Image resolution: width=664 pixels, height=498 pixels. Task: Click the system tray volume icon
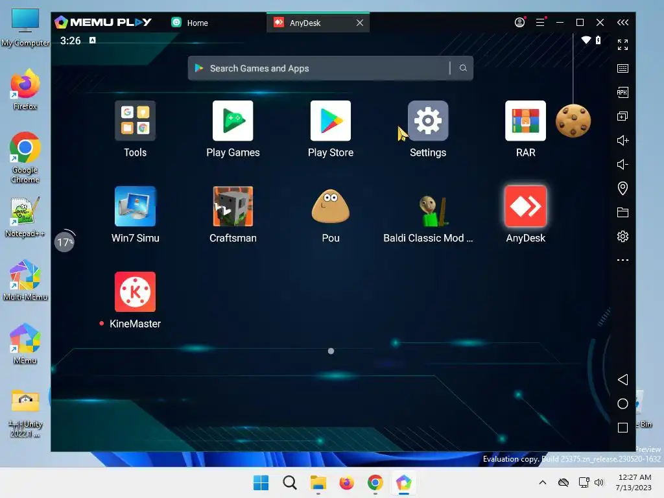pos(599,482)
